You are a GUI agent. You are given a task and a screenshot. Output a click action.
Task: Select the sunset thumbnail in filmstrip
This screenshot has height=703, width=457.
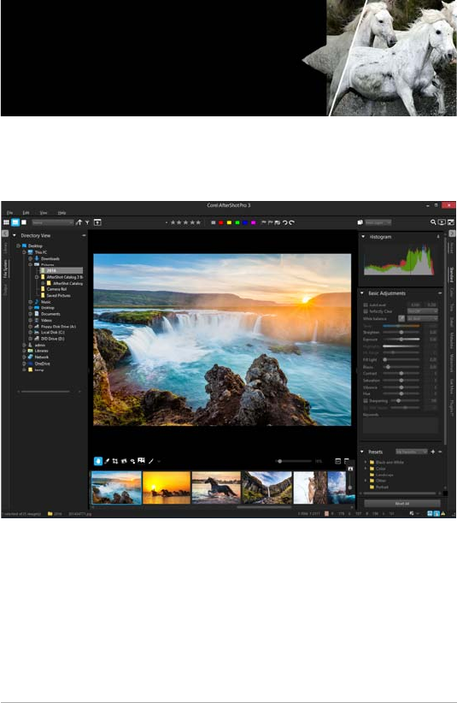tap(167, 487)
